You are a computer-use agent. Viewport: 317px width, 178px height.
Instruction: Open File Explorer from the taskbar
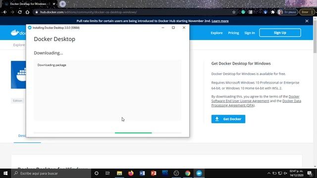[x=119, y=173]
